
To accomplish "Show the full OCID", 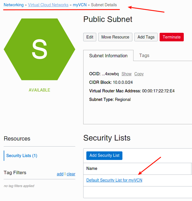I will (x=126, y=74).
